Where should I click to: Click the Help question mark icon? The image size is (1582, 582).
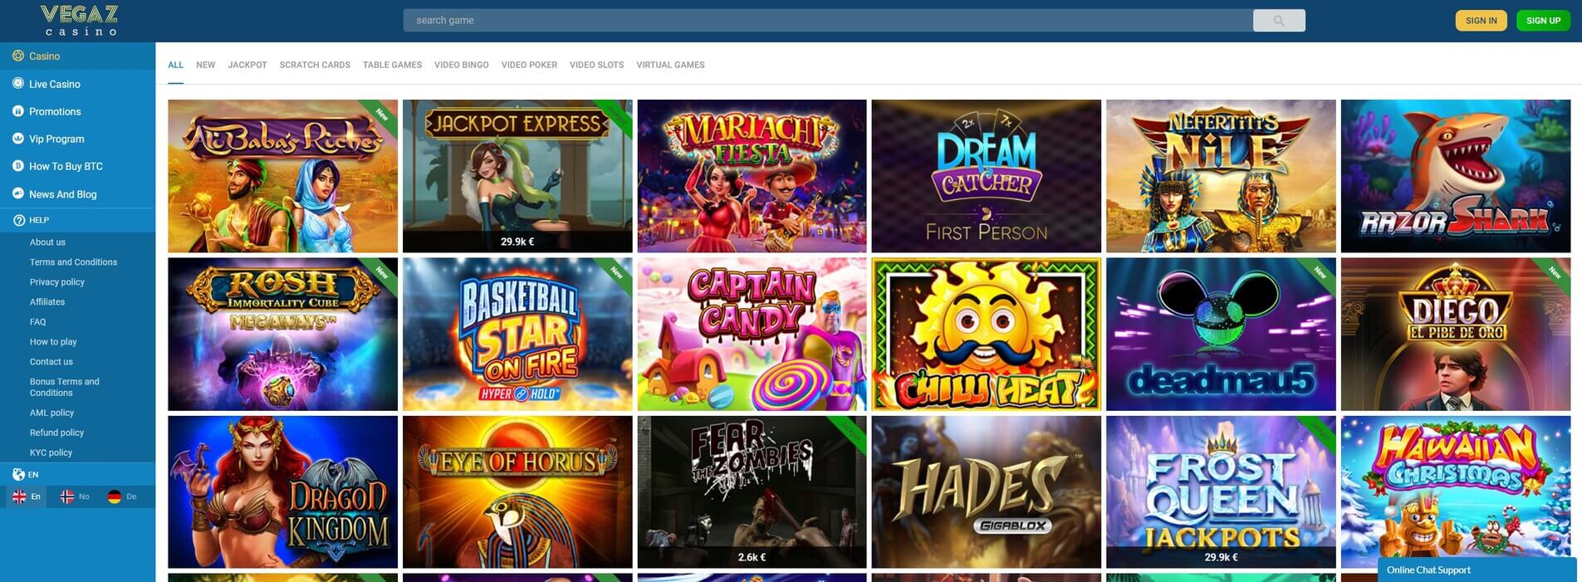[x=19, y=220]
